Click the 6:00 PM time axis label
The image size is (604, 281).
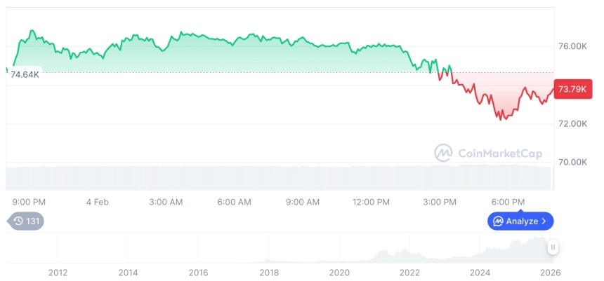[508, 202]
